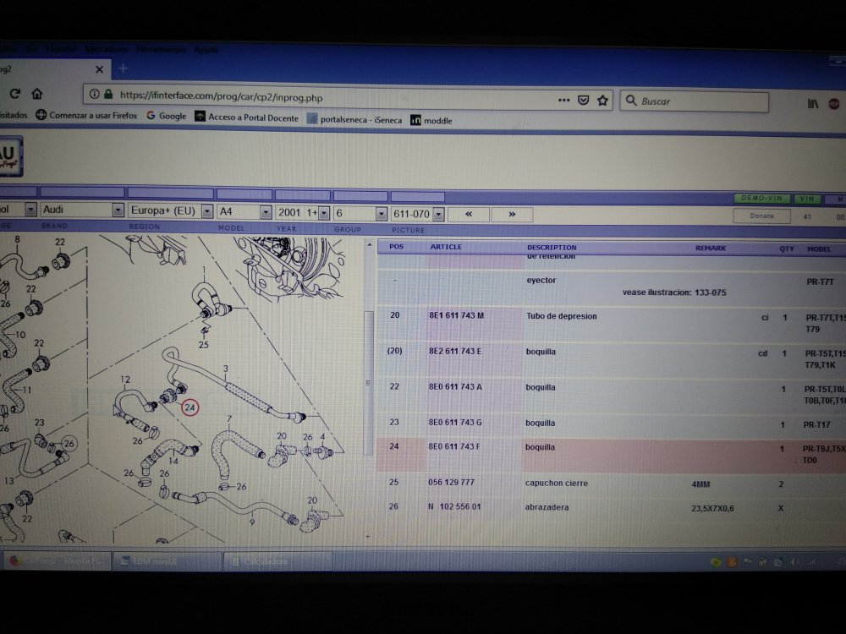Go to the previous picture with «

pos(469,214)
